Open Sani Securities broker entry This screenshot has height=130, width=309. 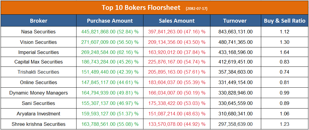click(39, 103)
